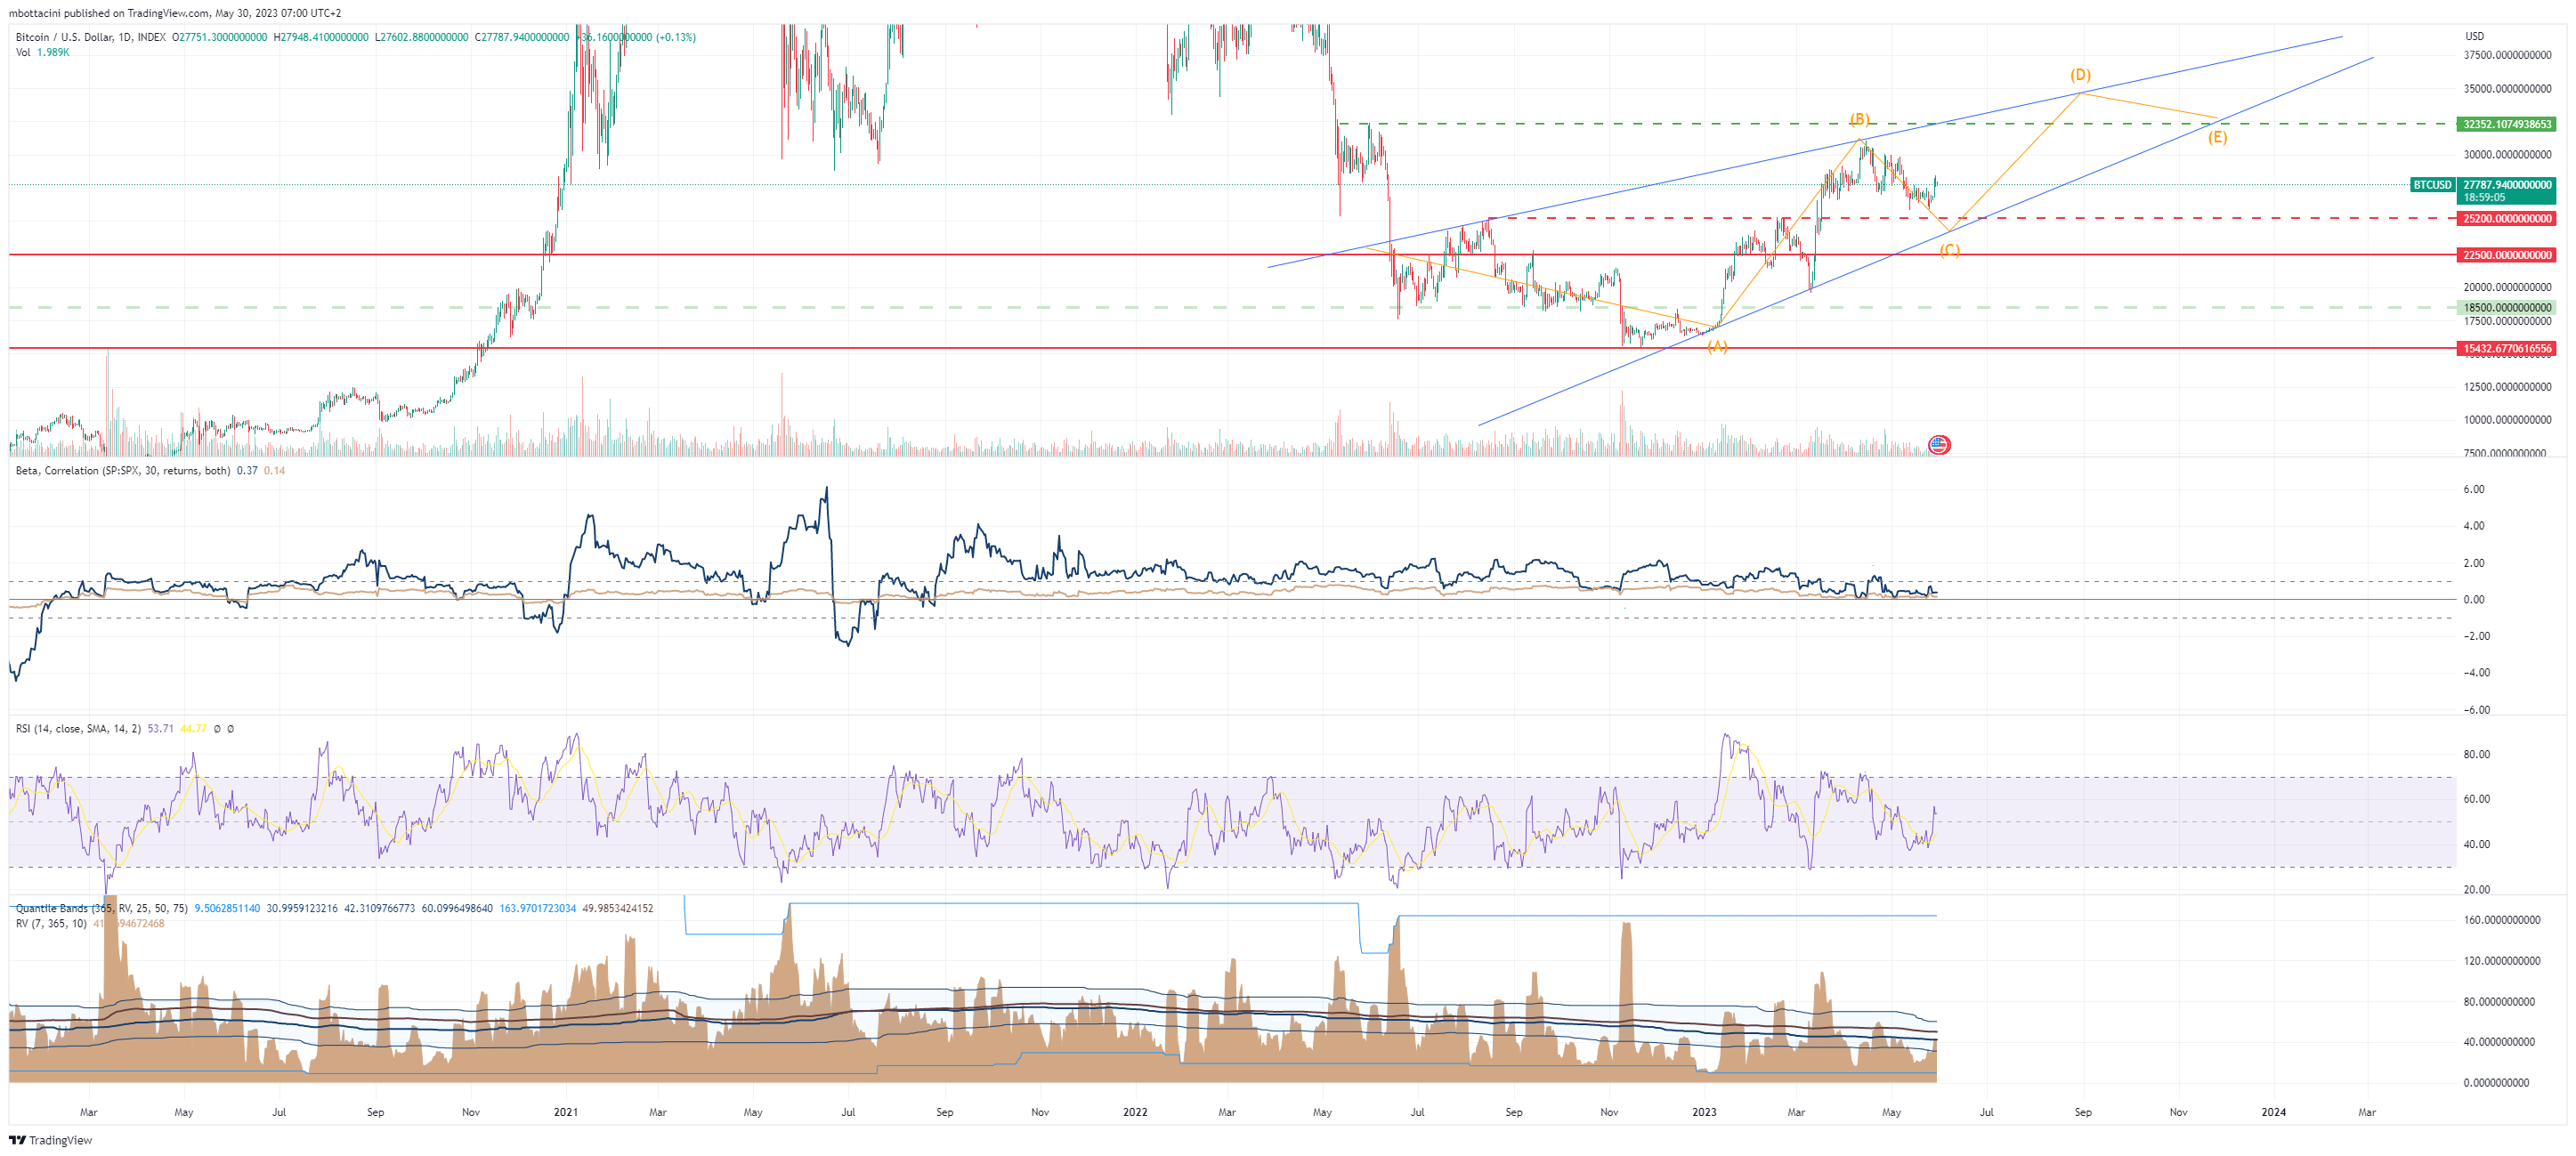Click the green 32352.1074938653 price label
Viewport: 2576px width, 1156px height.
[2506, 124]
